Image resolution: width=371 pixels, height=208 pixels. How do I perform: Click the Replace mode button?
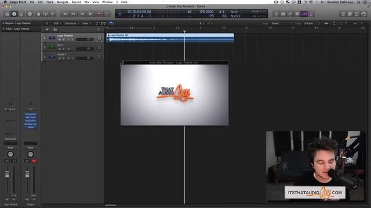283,14
